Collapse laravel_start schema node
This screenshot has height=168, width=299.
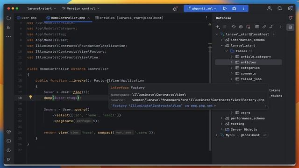(221, 46)
